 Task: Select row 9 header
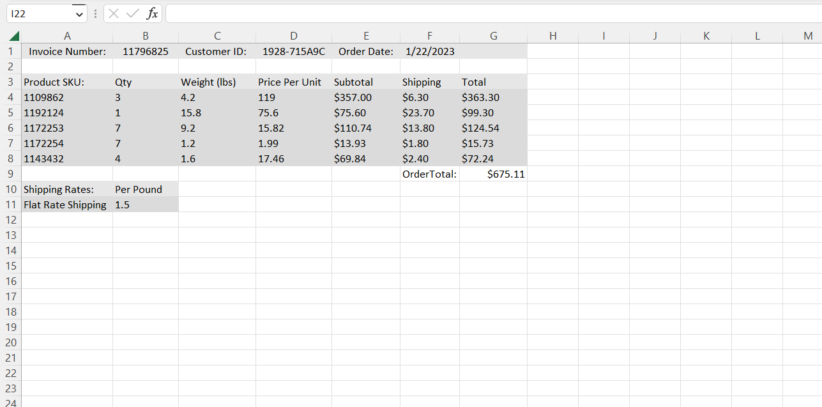(x=10, y=174)
